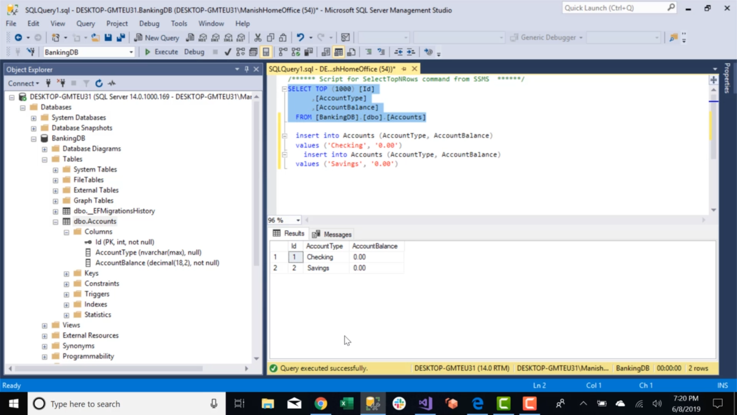737x415 pixels.
Task: Click the Navigate Backward icon
Action: pos(18,38)
